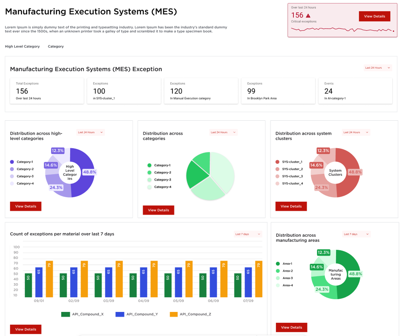Click the purple Category-1 legend dot
The height and width of the screenshot is (336, 400).
pyautogui.click(x=12, y=162)
